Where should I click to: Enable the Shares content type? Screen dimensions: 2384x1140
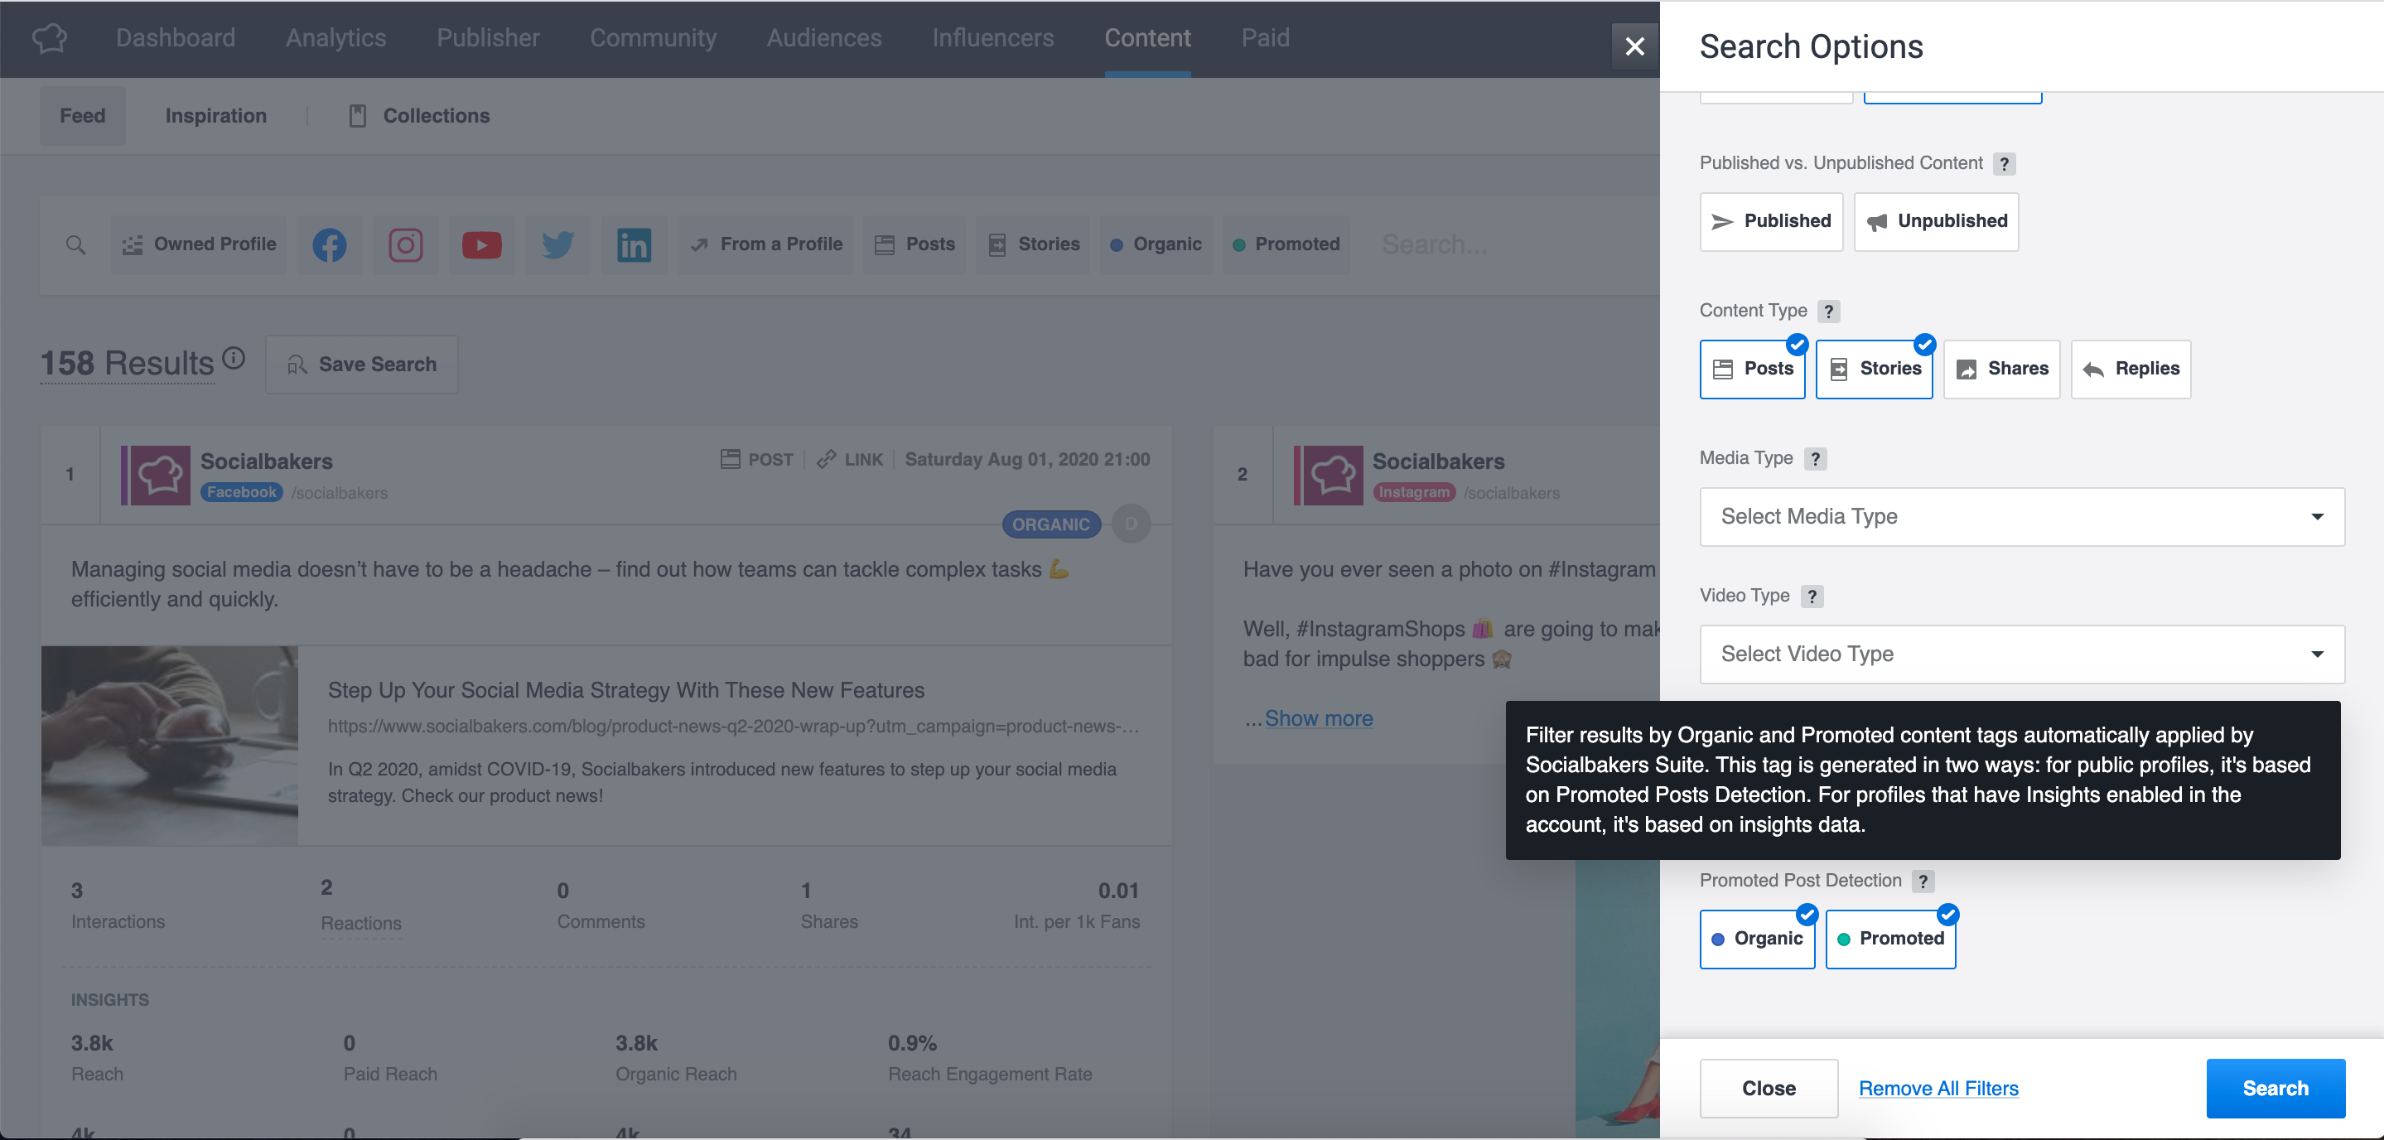tap(2000, 370)
